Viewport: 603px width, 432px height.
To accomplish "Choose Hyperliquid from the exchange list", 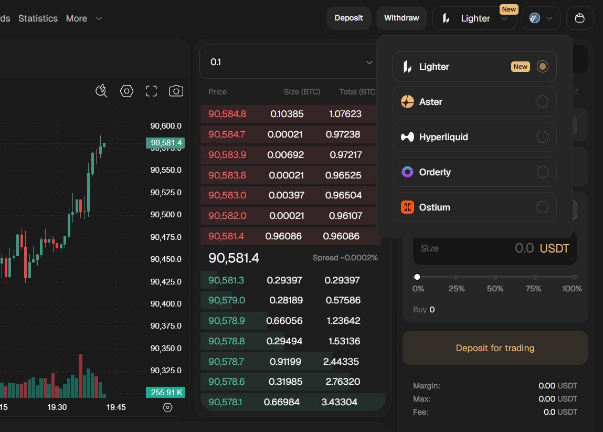I will (x=474, y=137).
